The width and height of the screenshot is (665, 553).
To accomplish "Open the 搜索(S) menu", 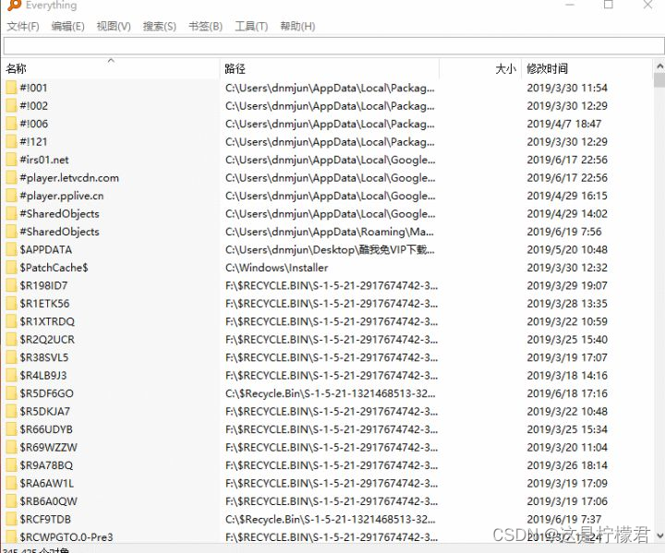I will [160, 26].
